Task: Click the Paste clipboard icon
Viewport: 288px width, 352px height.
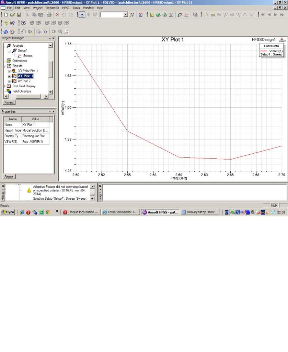Action: [41, 15]
